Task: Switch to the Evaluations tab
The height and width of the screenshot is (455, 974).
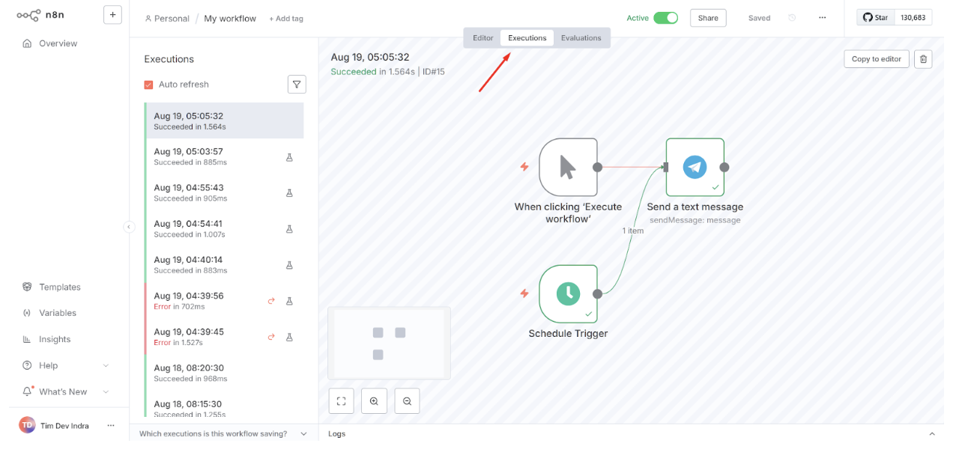Action: point(581,38)
